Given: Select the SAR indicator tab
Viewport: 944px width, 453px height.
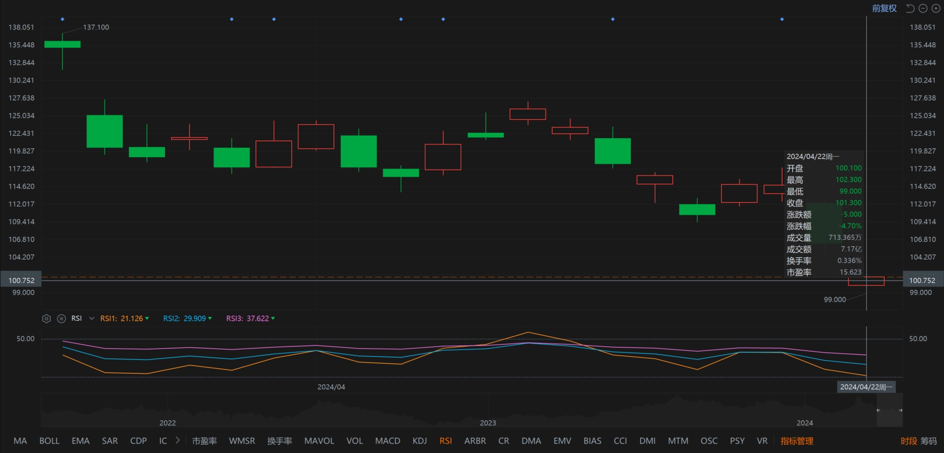Looking at the screenshot, I should [x=110, y=441].
